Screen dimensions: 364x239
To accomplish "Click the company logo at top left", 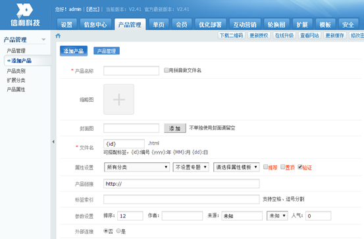I will coord(25,14).
